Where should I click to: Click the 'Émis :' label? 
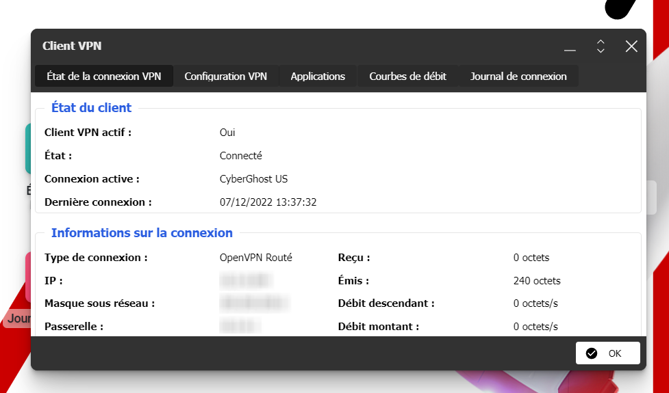pyautogui.click(x=353, y=281)
